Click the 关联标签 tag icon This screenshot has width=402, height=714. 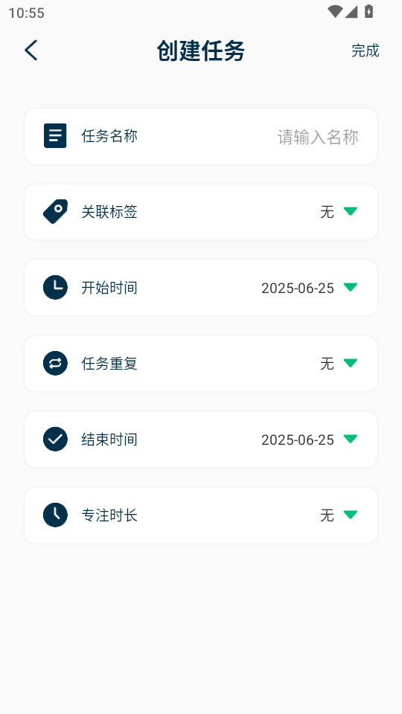[55, 212]
